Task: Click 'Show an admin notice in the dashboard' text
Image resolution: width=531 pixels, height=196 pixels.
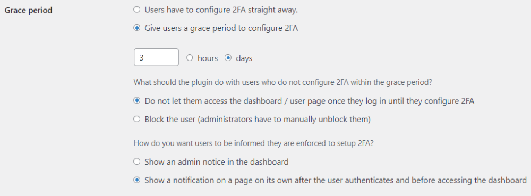Action: [x=217, y=162]
